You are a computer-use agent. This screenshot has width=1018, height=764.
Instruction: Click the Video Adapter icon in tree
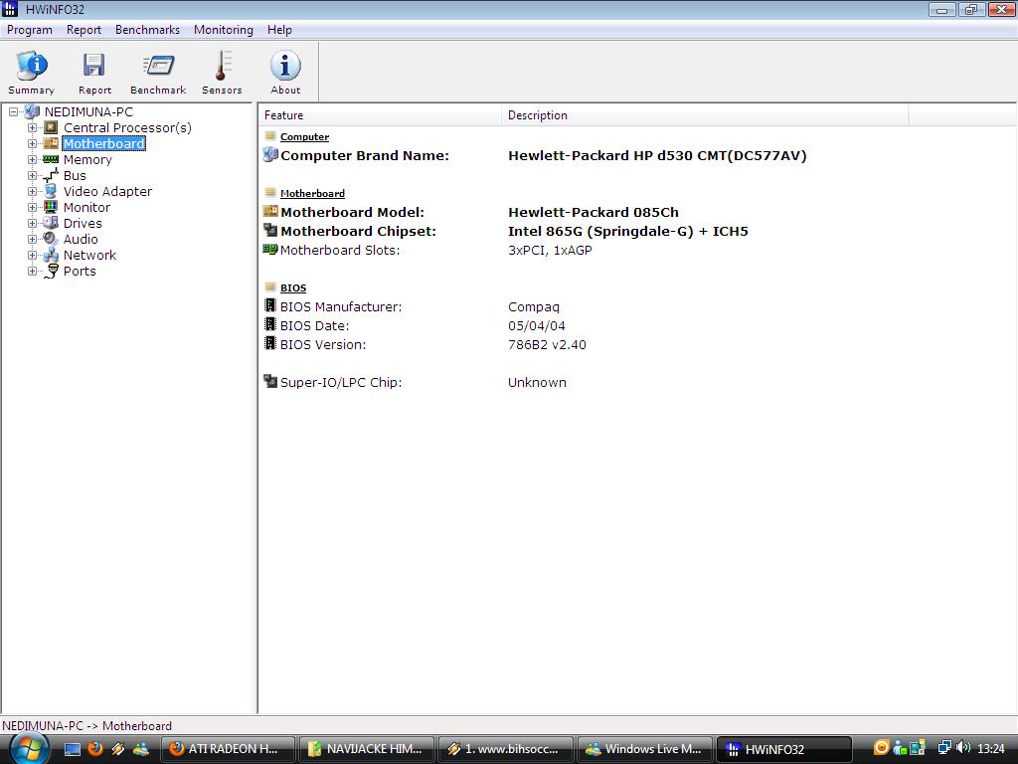coord(51,191)
